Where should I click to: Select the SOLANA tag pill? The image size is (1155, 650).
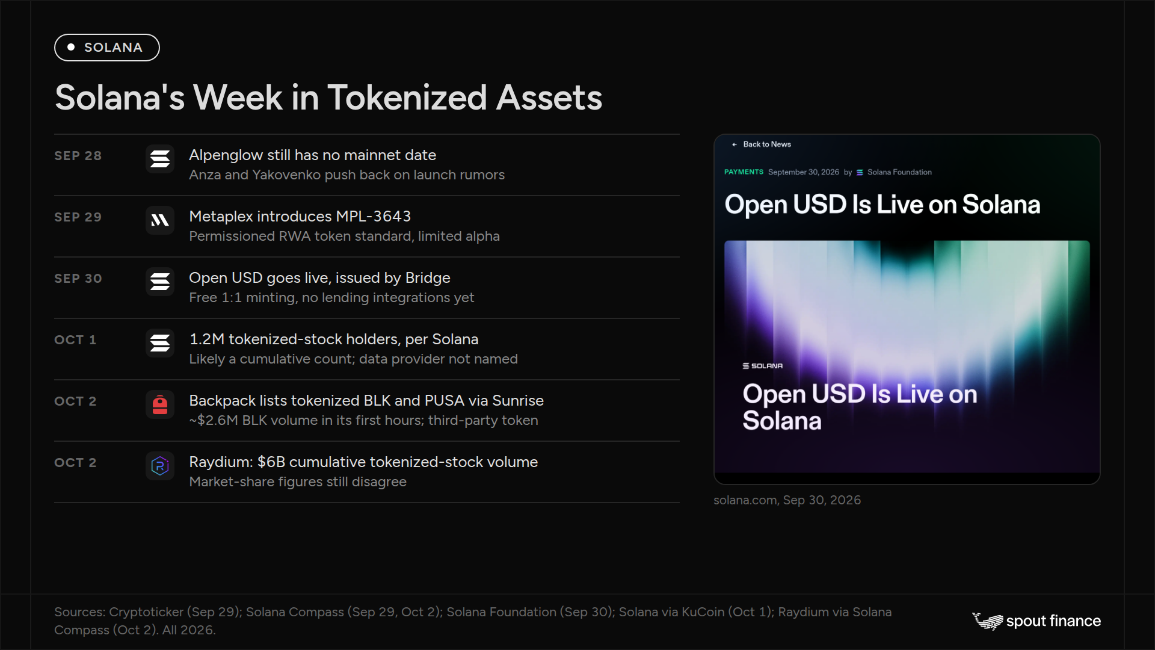click(x=107, y=48)
